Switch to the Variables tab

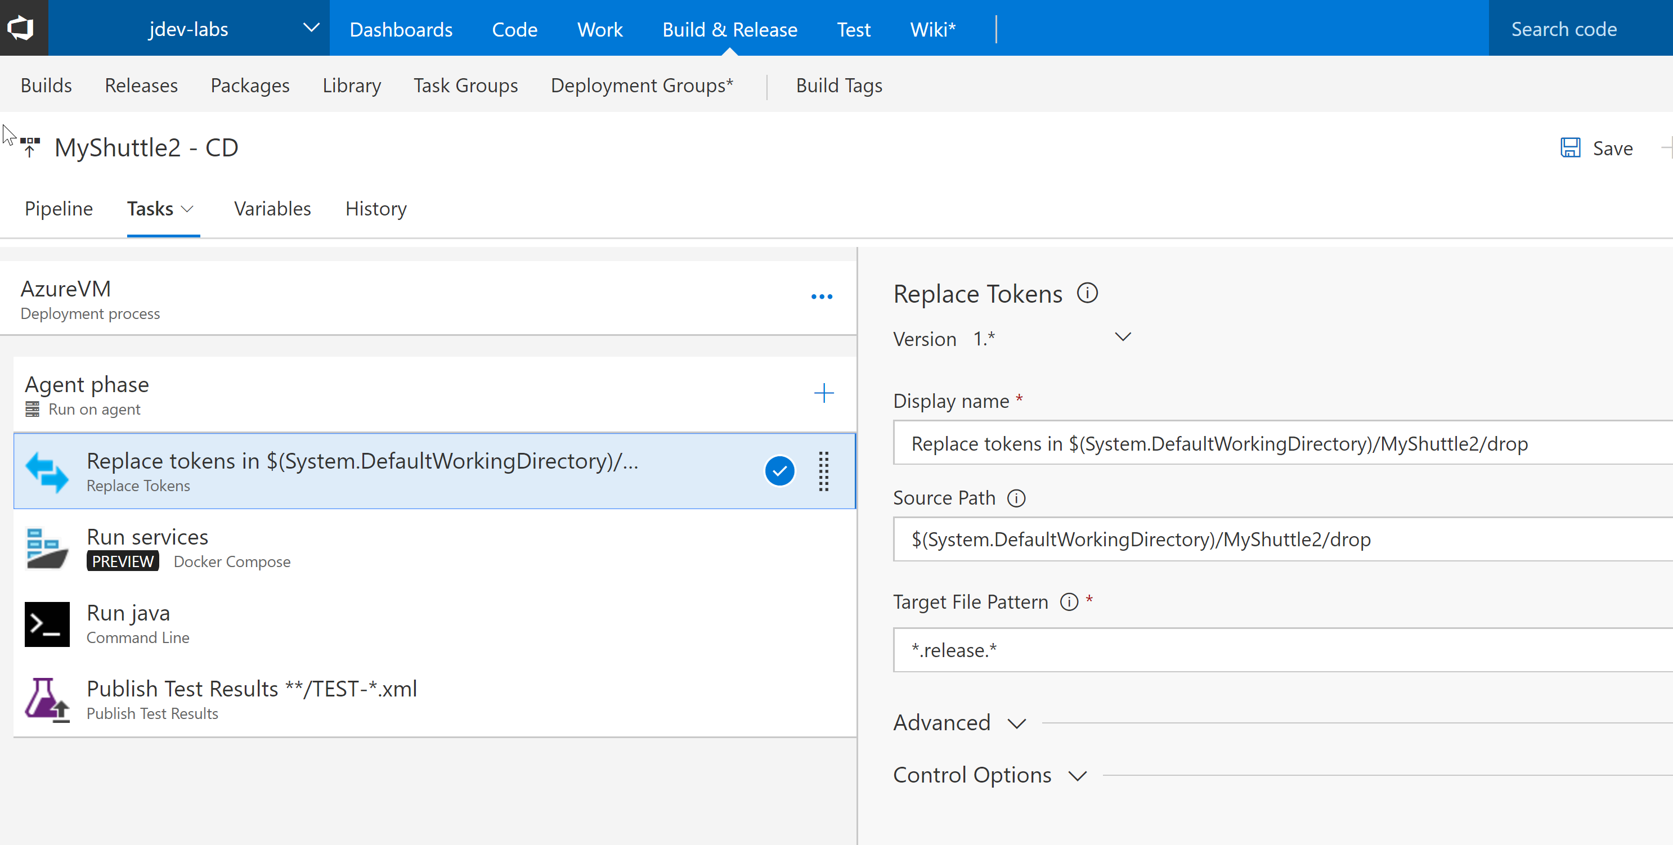(x=272, y=208)
